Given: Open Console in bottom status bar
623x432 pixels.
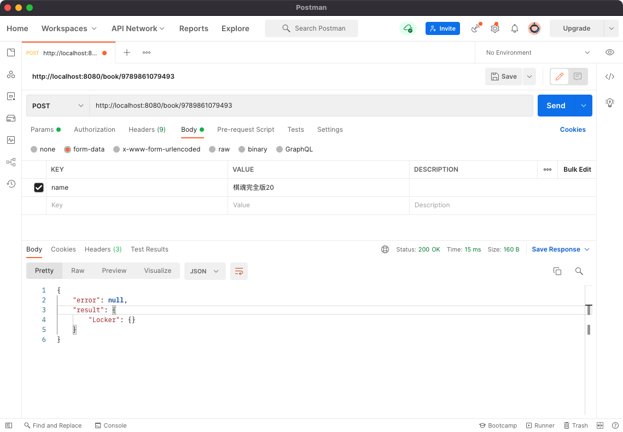Looking at the screenshot, I should click(x=111, y=425).
